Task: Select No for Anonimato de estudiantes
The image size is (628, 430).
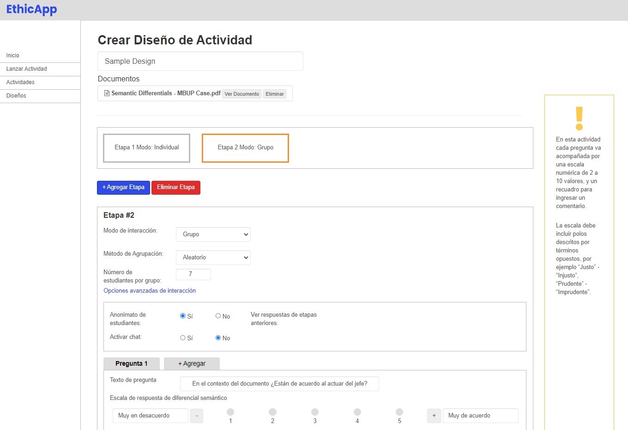Action: [218, 316]
